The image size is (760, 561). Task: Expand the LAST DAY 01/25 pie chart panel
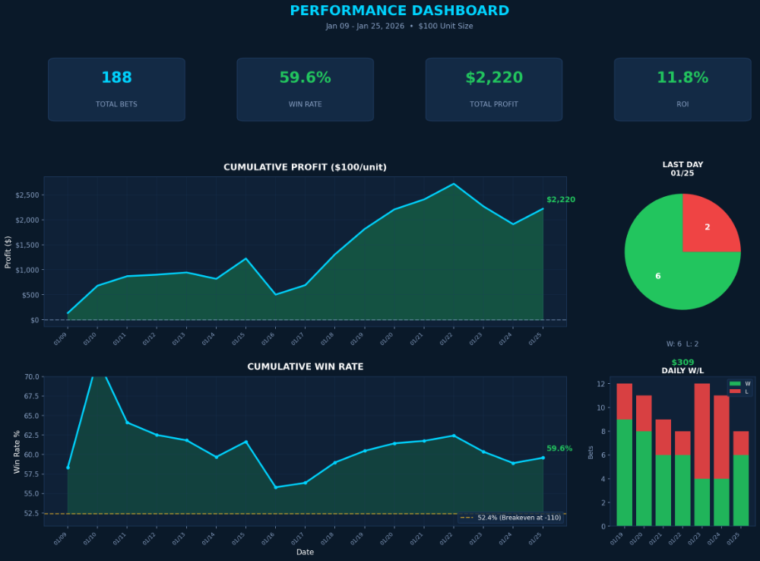pos(682,168)
